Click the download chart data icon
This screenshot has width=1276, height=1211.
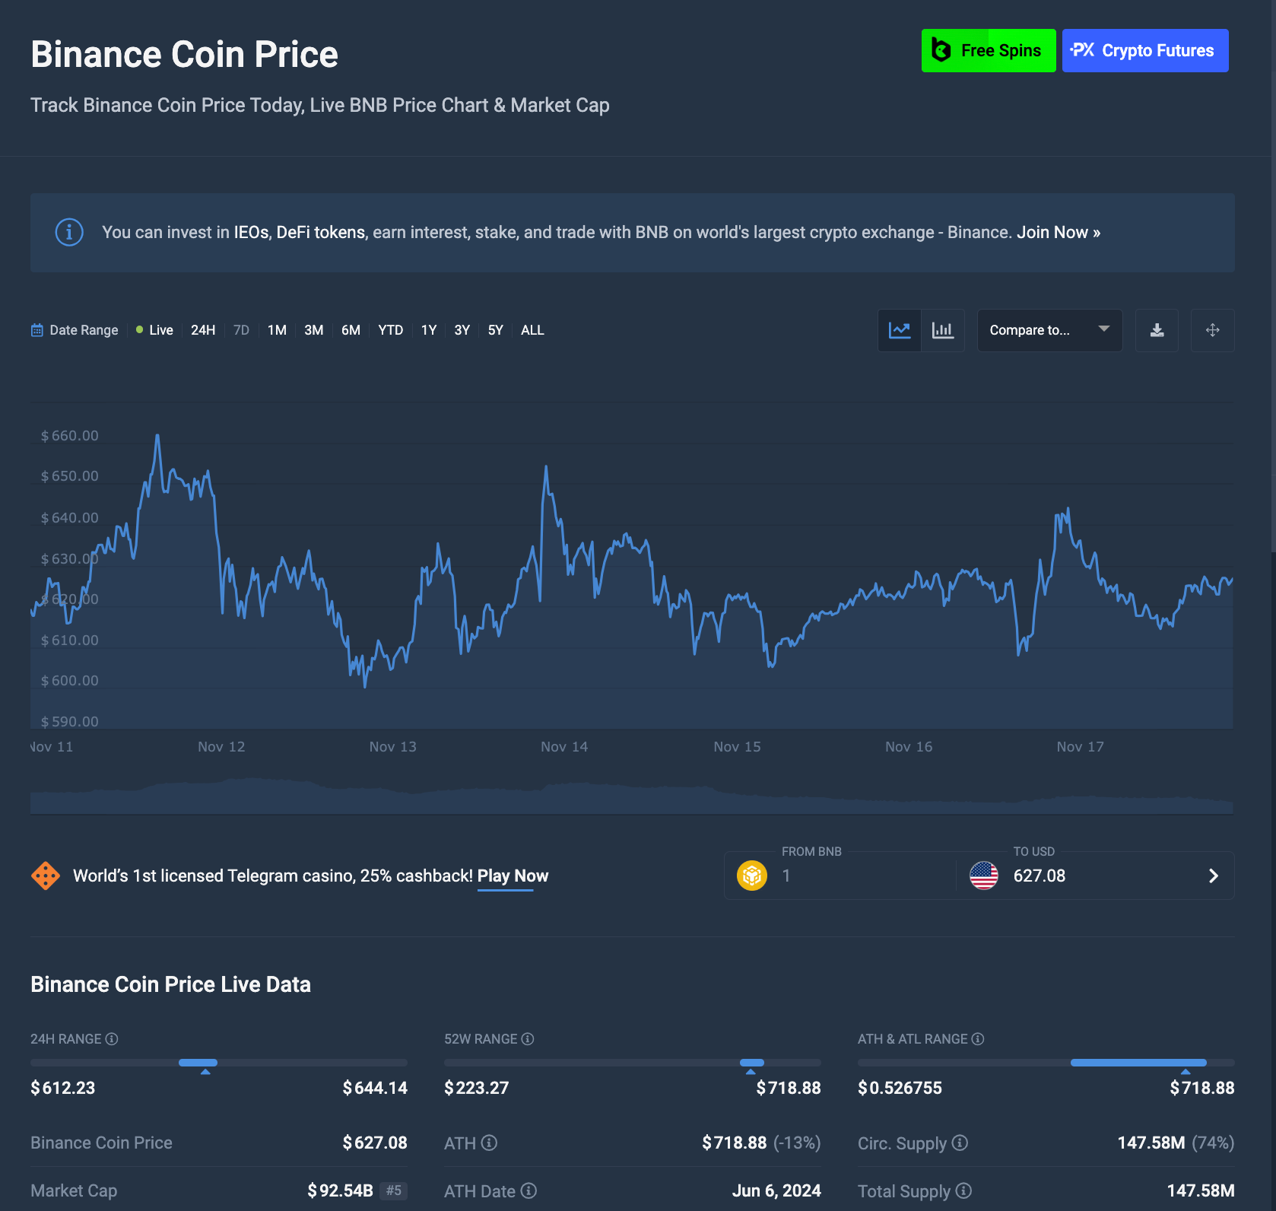click(1157, 330)
